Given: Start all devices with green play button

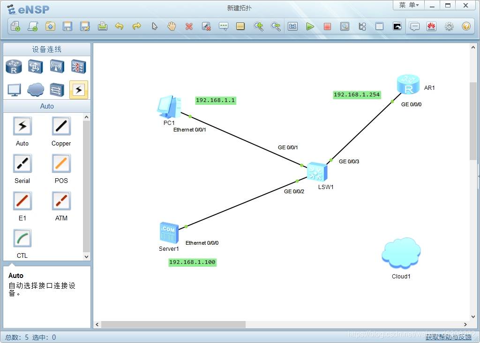Looking at the screenshot, I should point(310,27).
